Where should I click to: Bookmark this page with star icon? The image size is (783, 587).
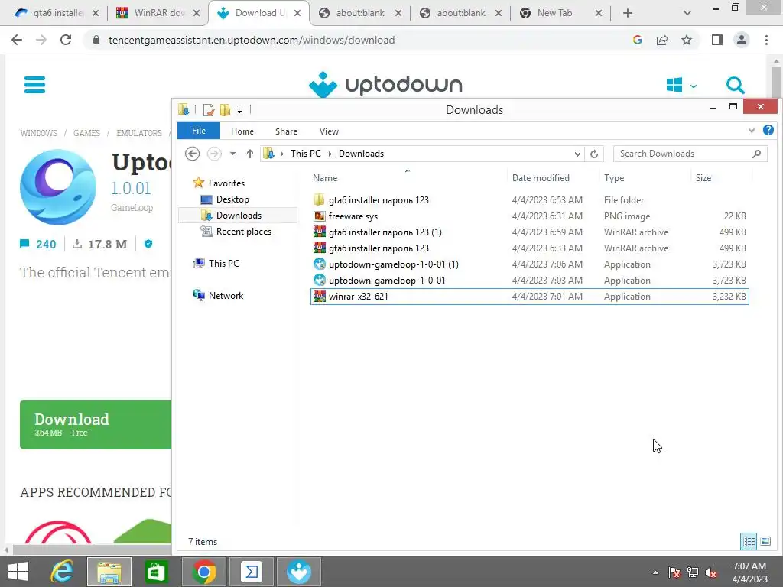click(687, 40)
